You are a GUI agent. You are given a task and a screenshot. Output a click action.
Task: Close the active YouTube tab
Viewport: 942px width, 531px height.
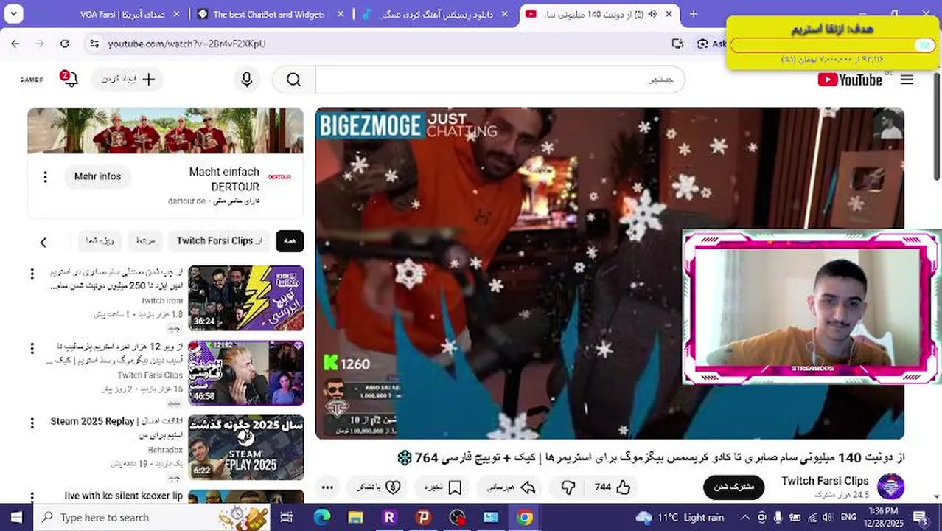(669, 14)
